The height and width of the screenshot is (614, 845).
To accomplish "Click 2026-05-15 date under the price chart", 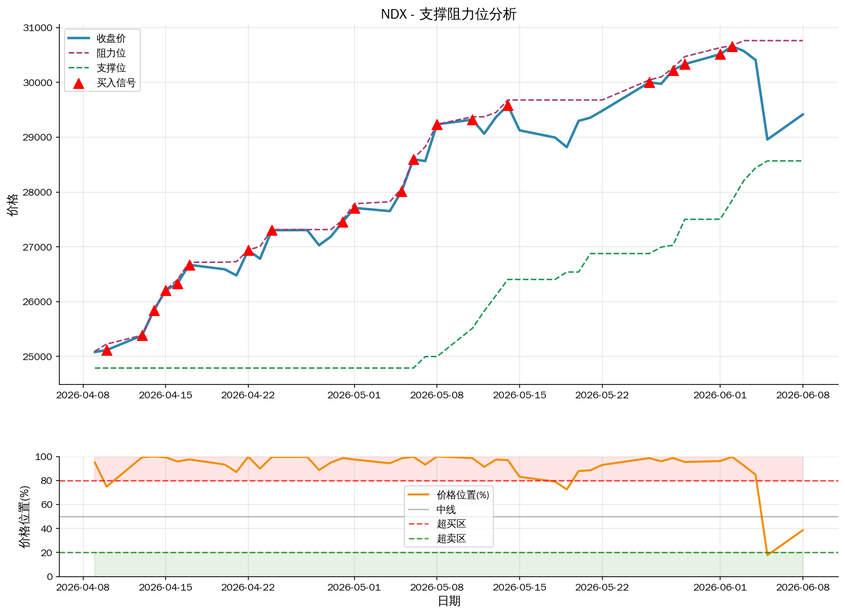I will pos(520,395).
